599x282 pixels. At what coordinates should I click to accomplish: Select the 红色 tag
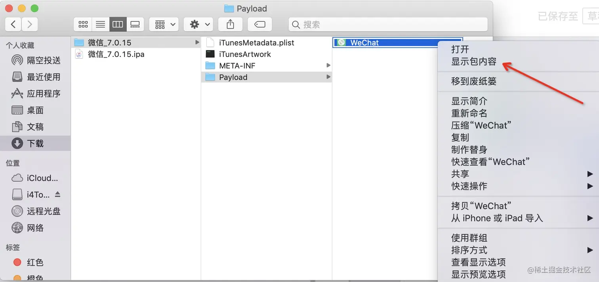[x=36, y=262]
